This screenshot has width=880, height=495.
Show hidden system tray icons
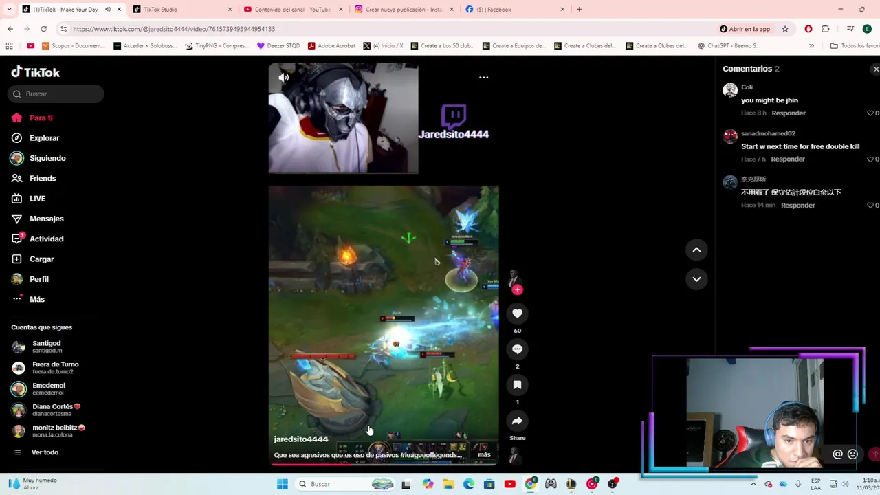(753, 484)
